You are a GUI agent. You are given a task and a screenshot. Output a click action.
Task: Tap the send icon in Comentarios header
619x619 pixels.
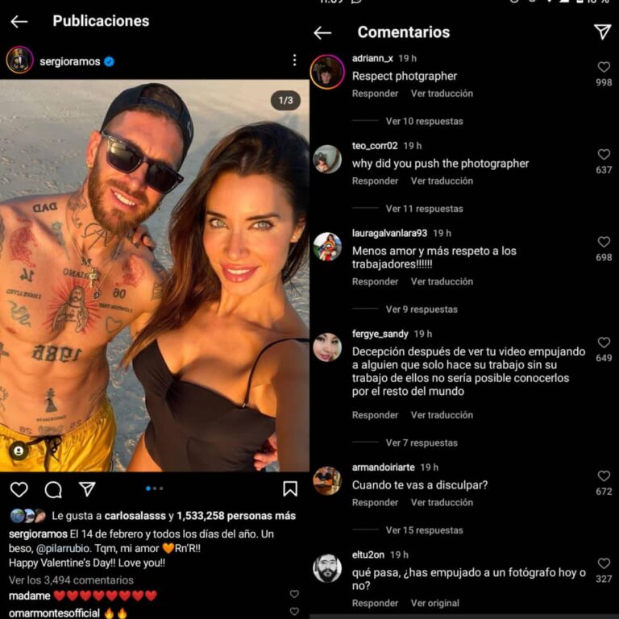(x=602, y=31)
